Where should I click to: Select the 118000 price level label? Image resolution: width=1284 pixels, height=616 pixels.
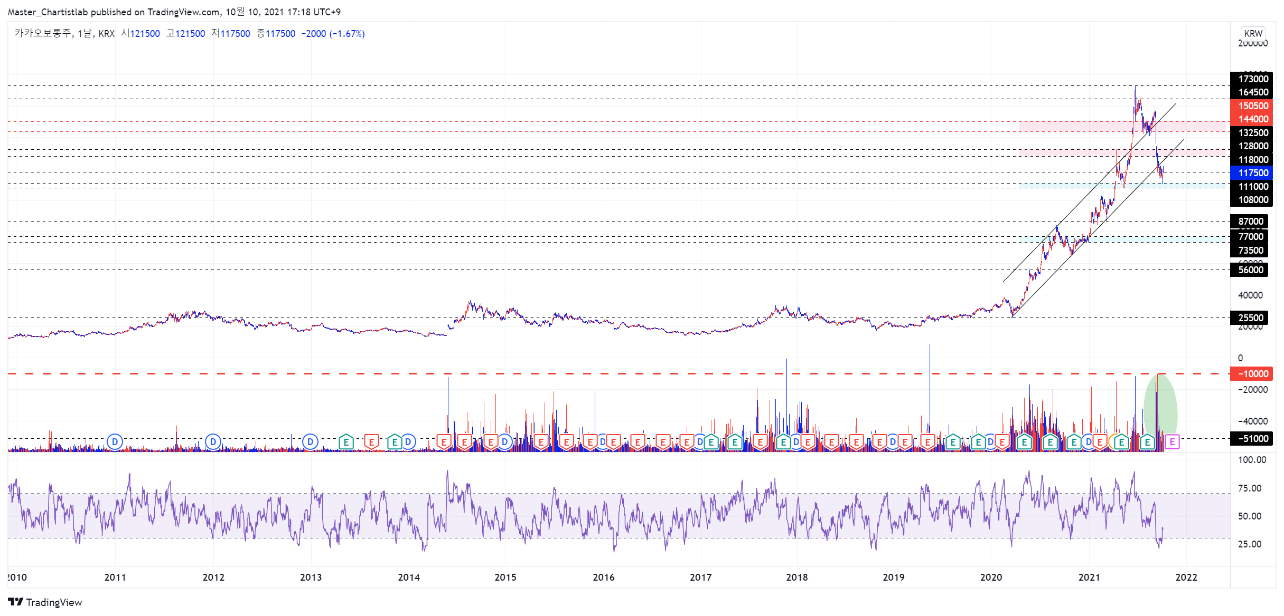click(x=1252, y=160)
